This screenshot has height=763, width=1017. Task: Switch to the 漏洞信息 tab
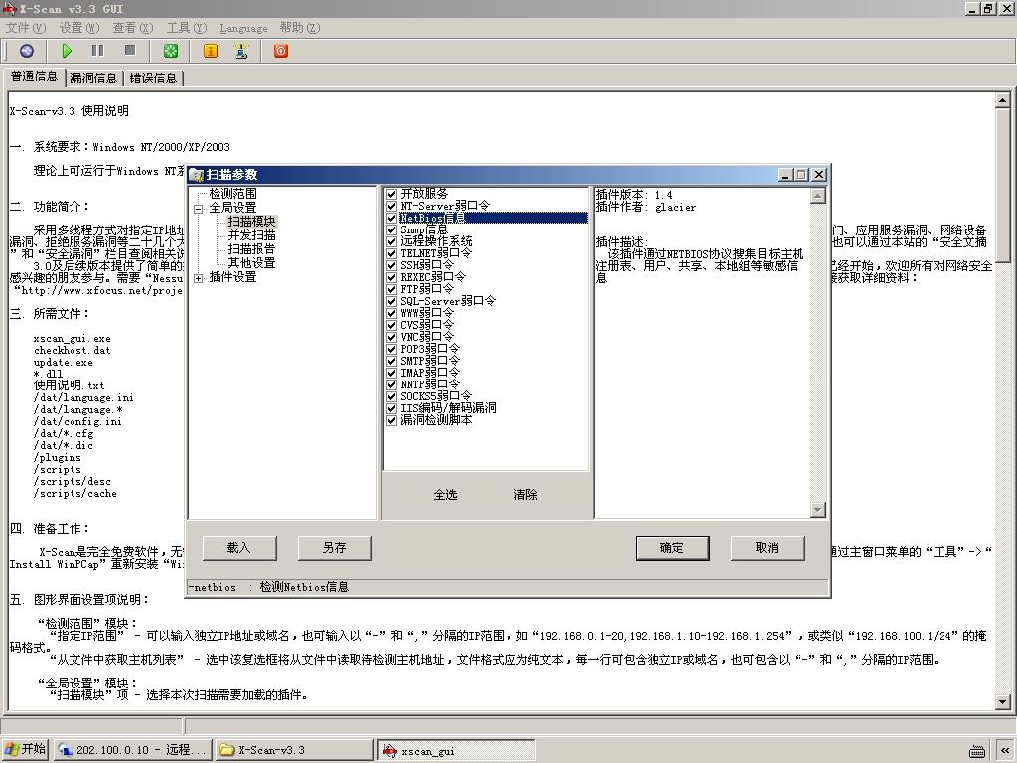point(93,77)
